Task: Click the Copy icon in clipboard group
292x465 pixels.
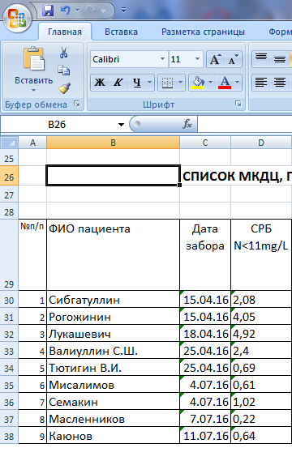Action: point(64,70)
